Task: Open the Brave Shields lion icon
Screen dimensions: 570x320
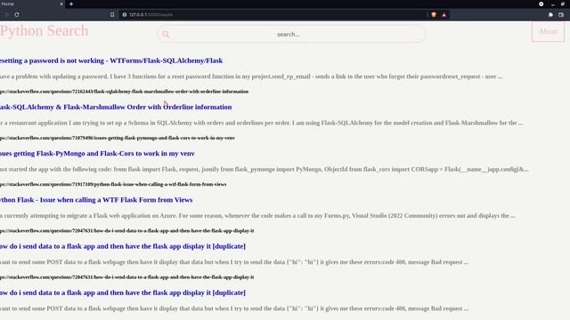Action: pos(434,15)
